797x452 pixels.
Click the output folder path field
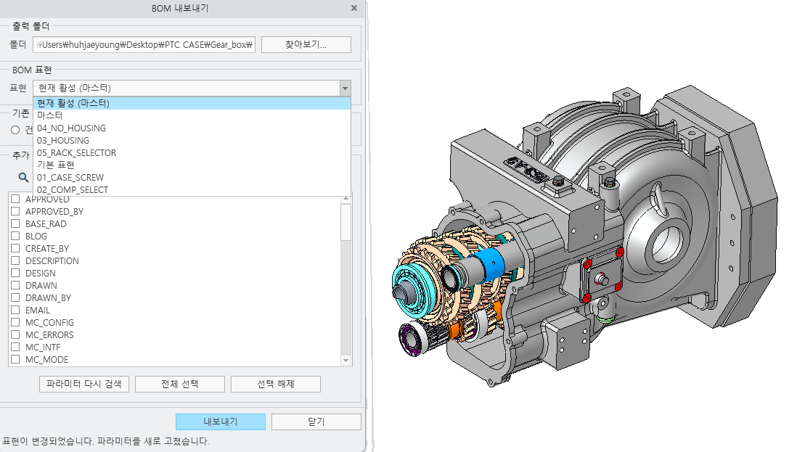point(144,45)
